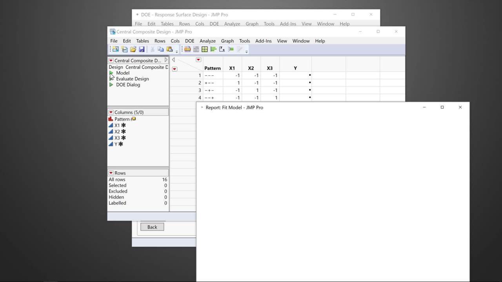Click the Copy toolbar icon
This screenshot has height=282, width=502.
point(161,49)
